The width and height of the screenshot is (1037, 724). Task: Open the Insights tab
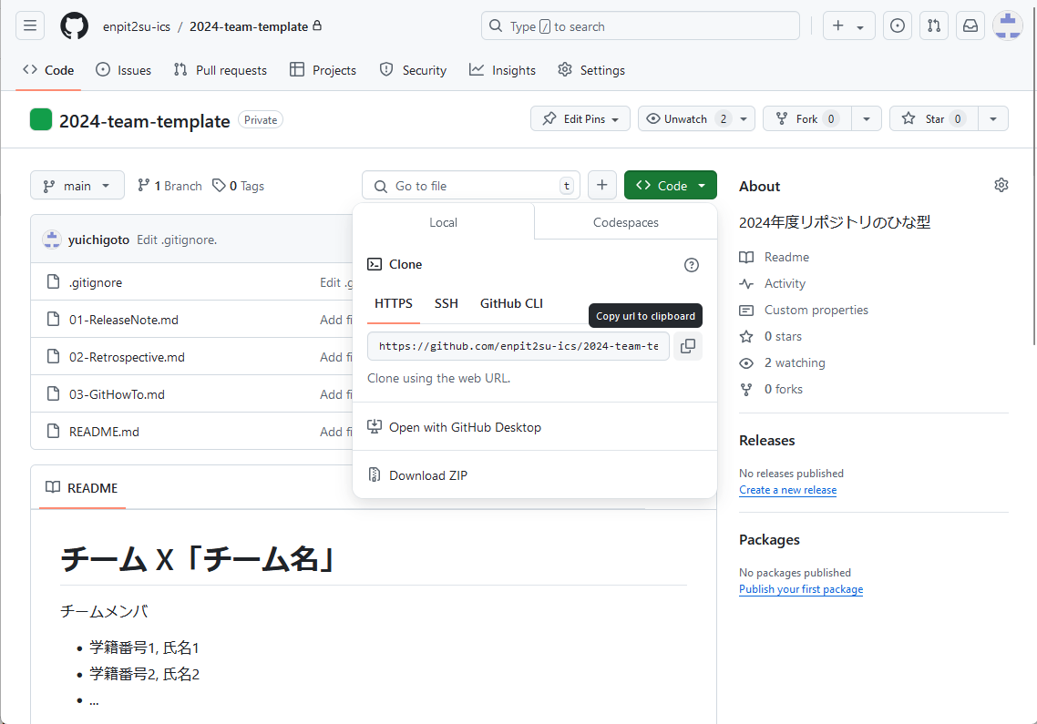coord(503,70)
